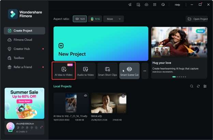Open the AI Idea to Video tool
Screen dimensions: 213x140
63,71
